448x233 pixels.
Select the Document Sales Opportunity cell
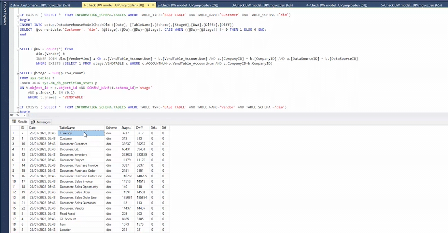[x=81, y=187]
